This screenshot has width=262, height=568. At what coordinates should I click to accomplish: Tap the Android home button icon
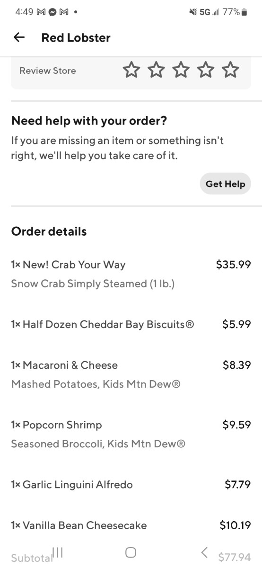[x=131, y=552]
